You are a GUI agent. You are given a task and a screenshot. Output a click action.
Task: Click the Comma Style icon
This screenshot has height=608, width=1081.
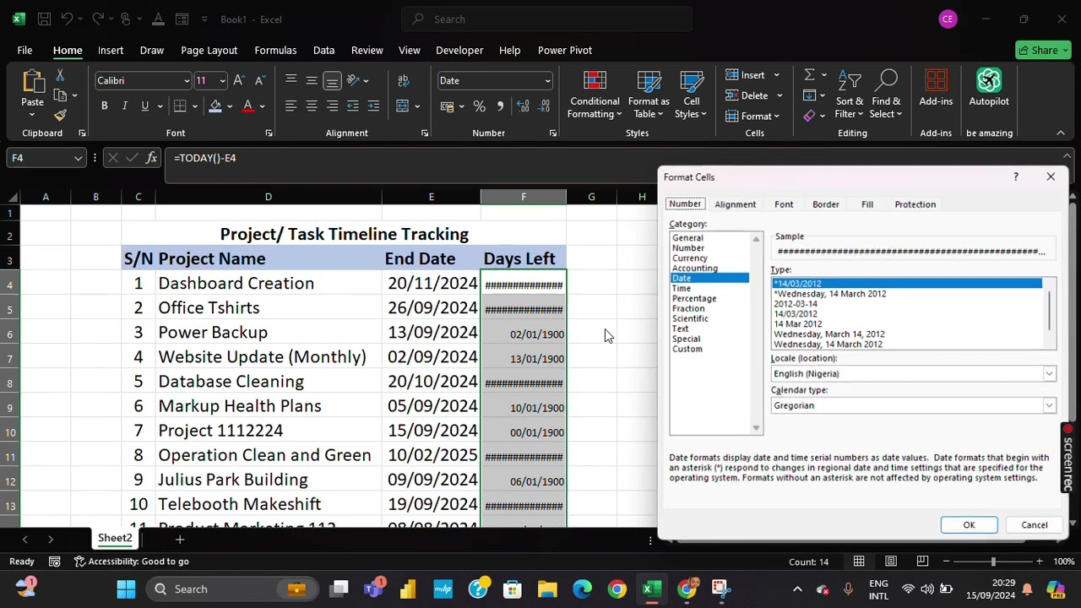click(500, 106)
